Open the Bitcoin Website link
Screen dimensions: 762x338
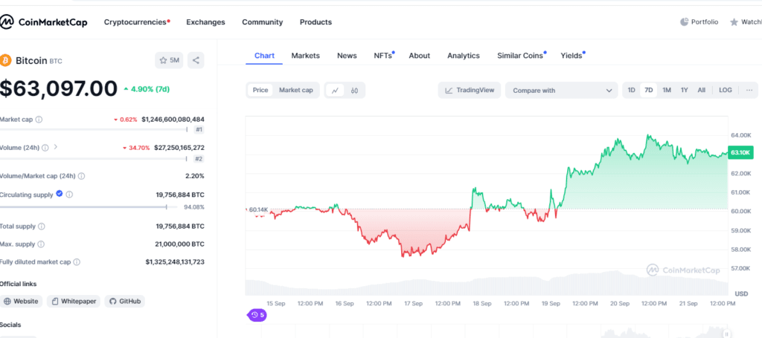(21, 301)
